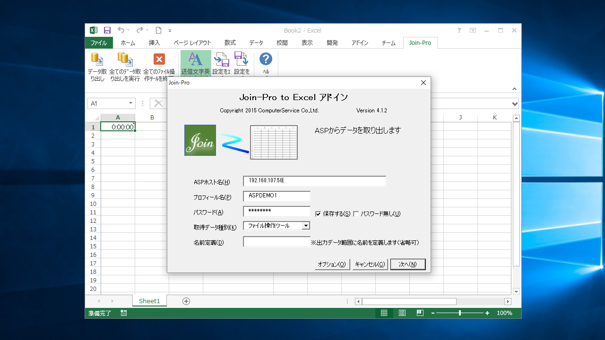The height and width of the screenshot is (340, 605).
Task: Click row header 10
Action: click(x=93, y=204)
